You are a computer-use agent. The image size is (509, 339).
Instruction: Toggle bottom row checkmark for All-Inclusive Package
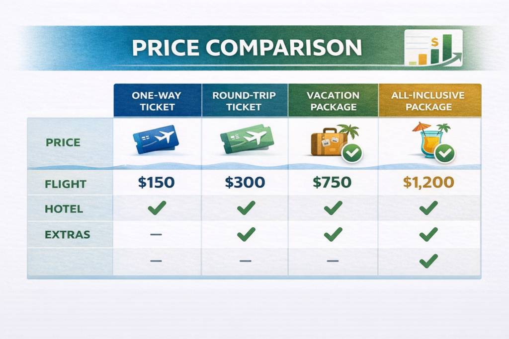click(428, 260)
